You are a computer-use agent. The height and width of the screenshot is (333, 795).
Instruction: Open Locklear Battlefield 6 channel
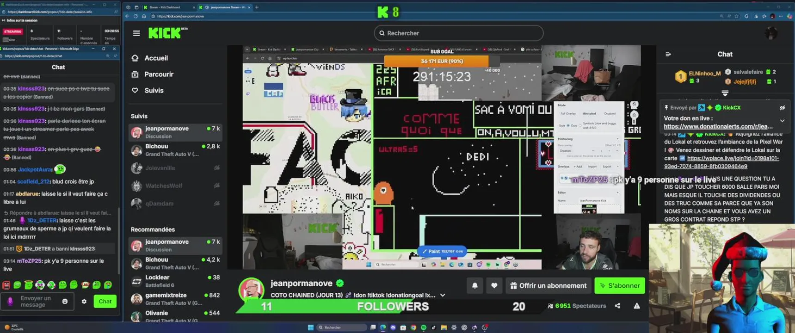[175, 281]
